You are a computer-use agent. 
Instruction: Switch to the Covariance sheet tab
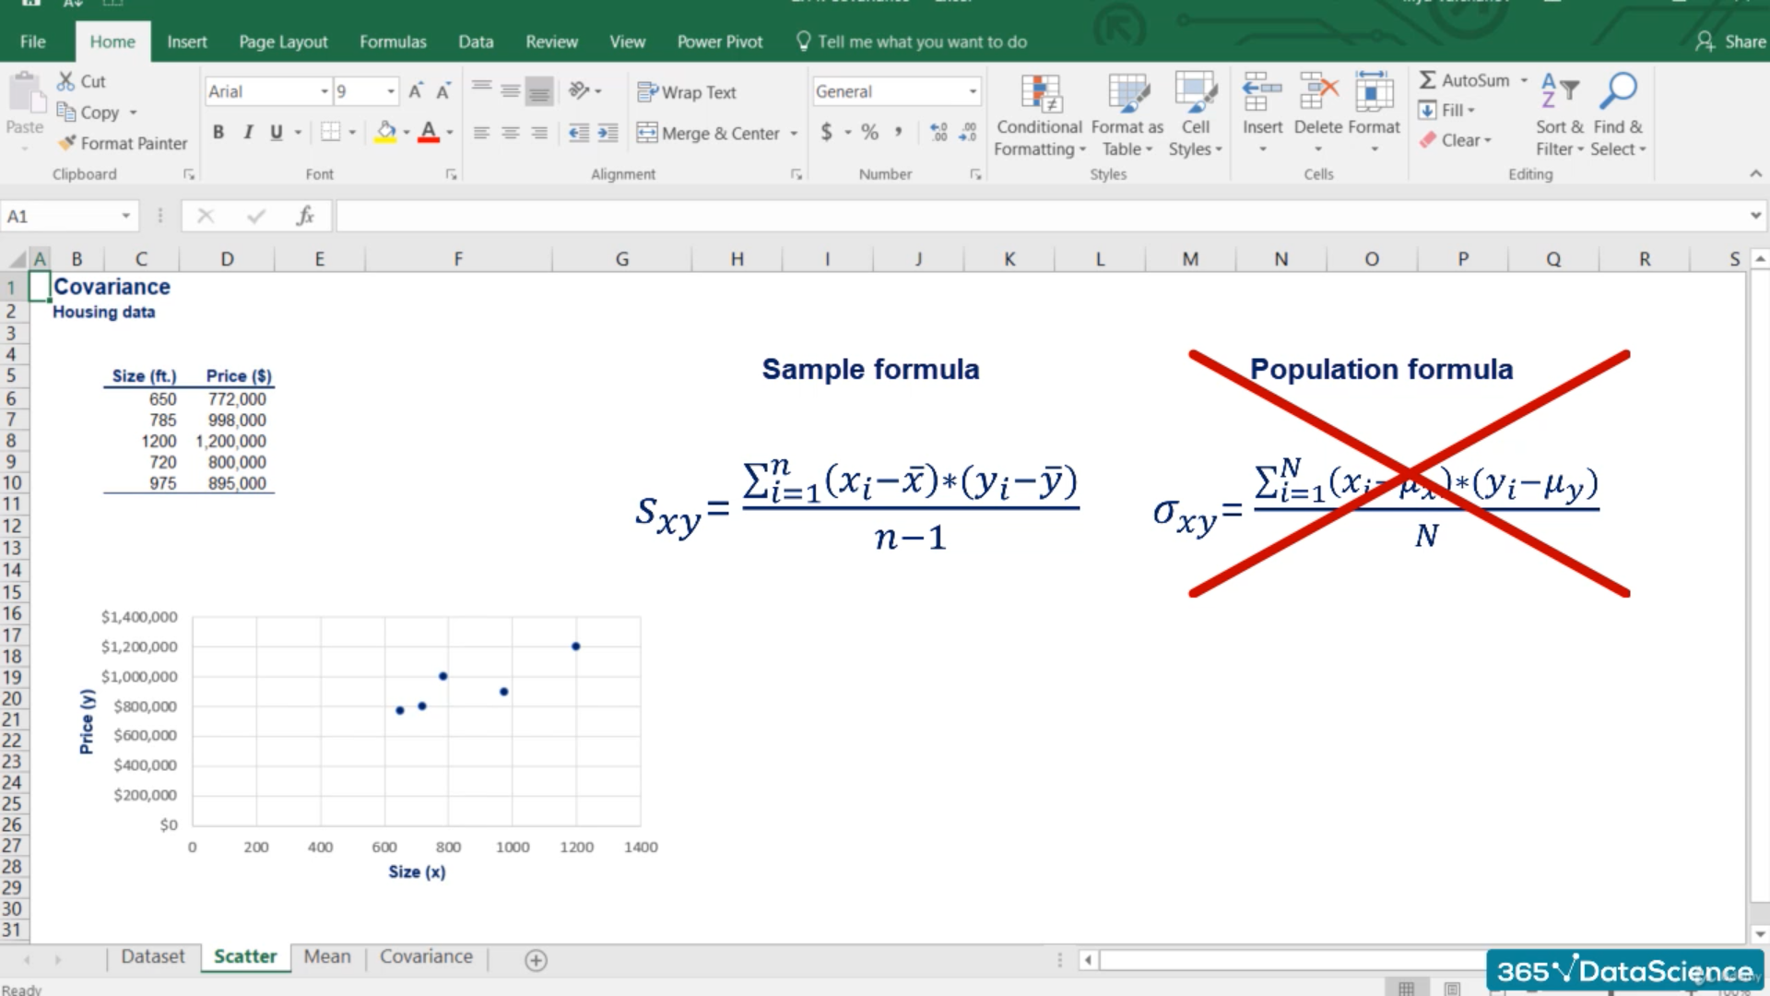(x=426, y=956)
